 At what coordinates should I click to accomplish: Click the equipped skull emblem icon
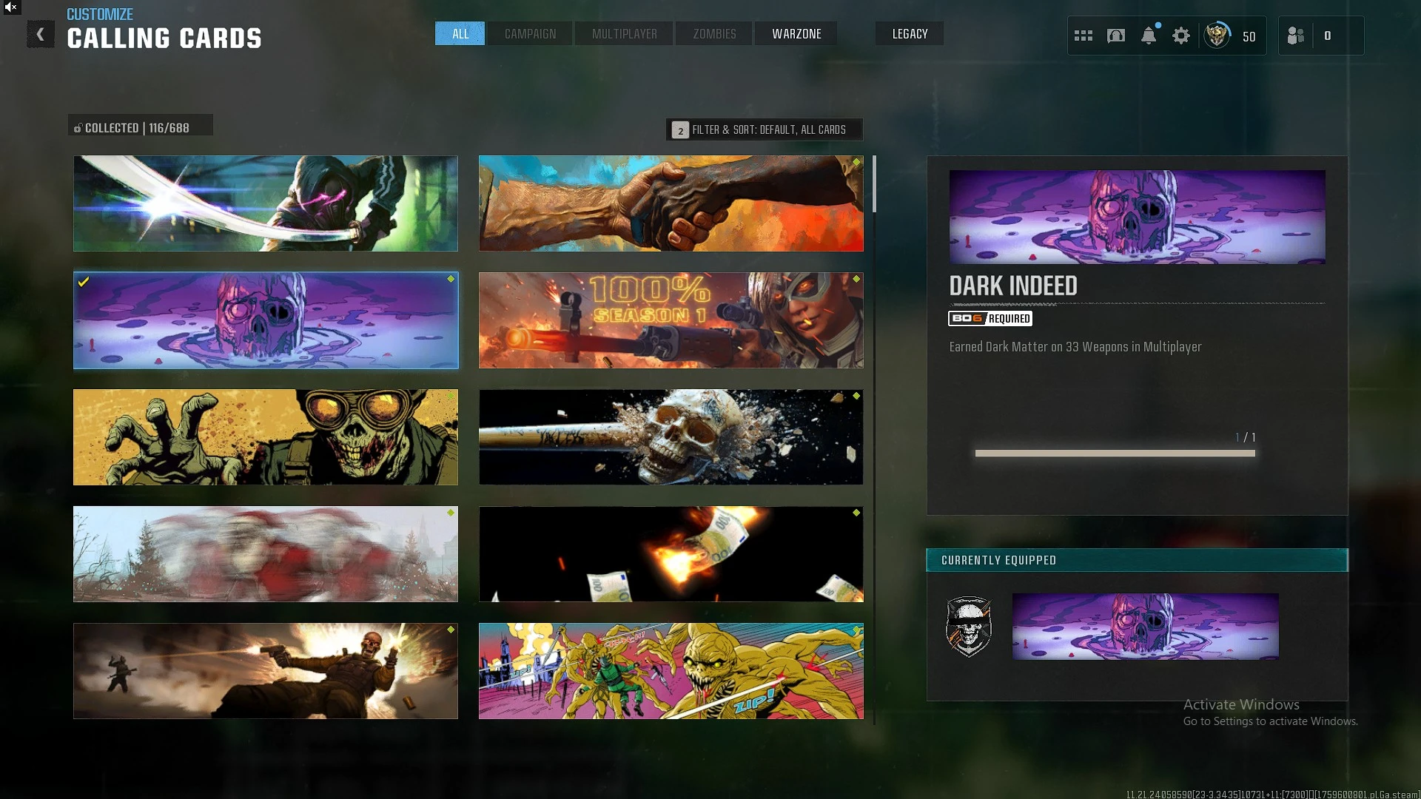pos(969,627)
